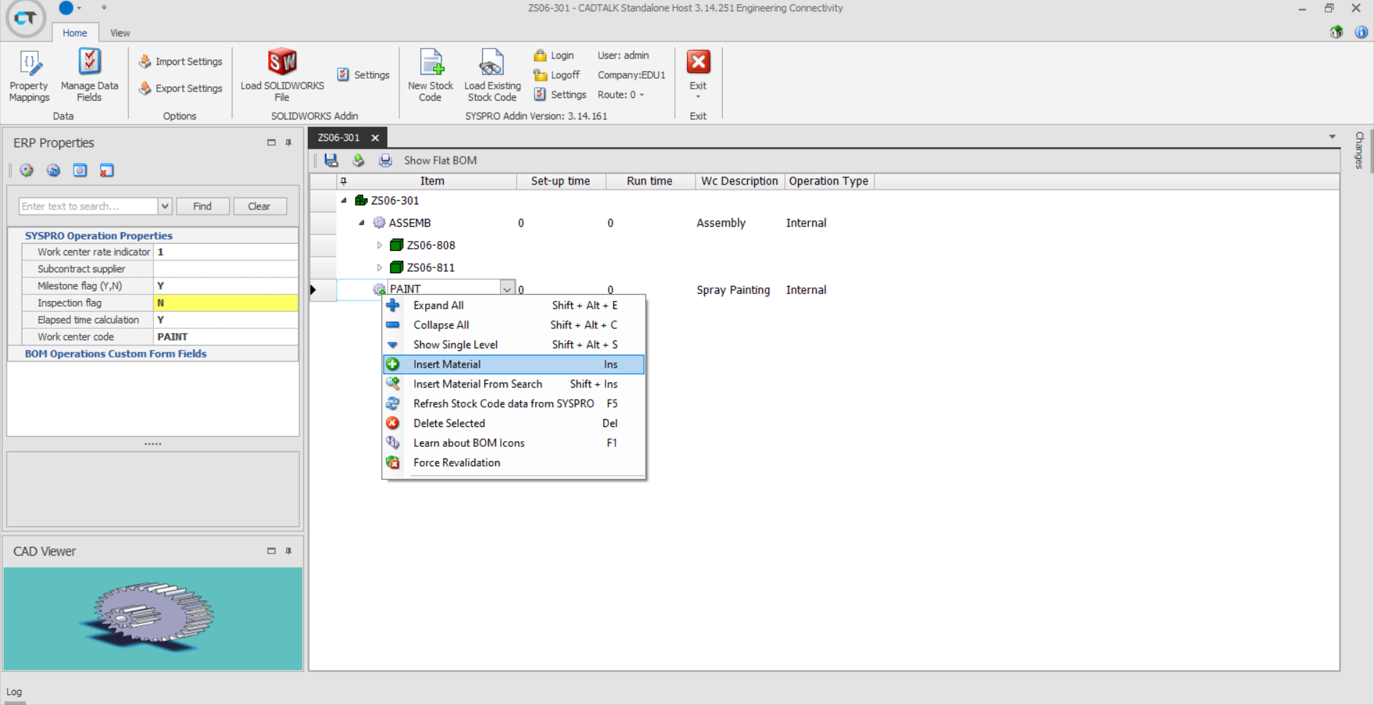Click the Save icon on the BOM toolbar

[331, 160]
